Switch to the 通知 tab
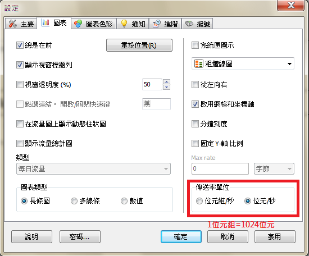Image resolution: width=309 pixels, height=256 pixels. click(133, 24)
